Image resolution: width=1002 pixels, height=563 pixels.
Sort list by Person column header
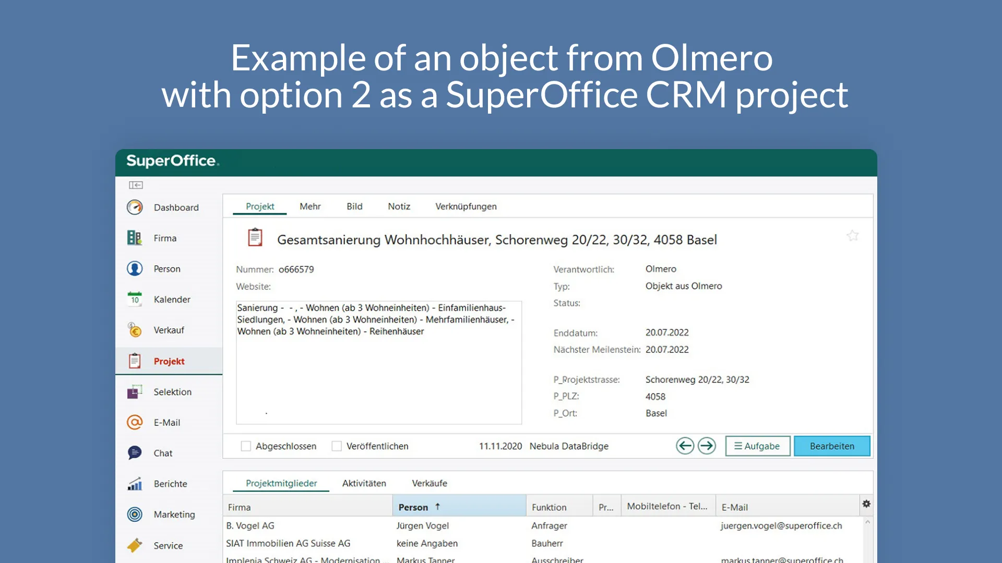pos(413,507)
